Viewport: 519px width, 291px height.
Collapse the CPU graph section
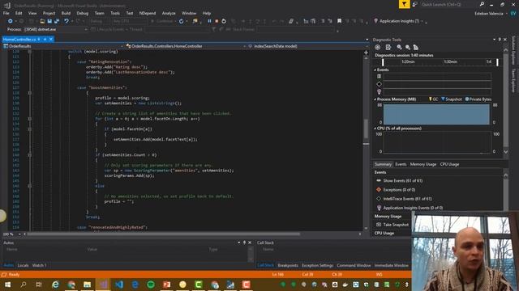click(x=375, y=129)
